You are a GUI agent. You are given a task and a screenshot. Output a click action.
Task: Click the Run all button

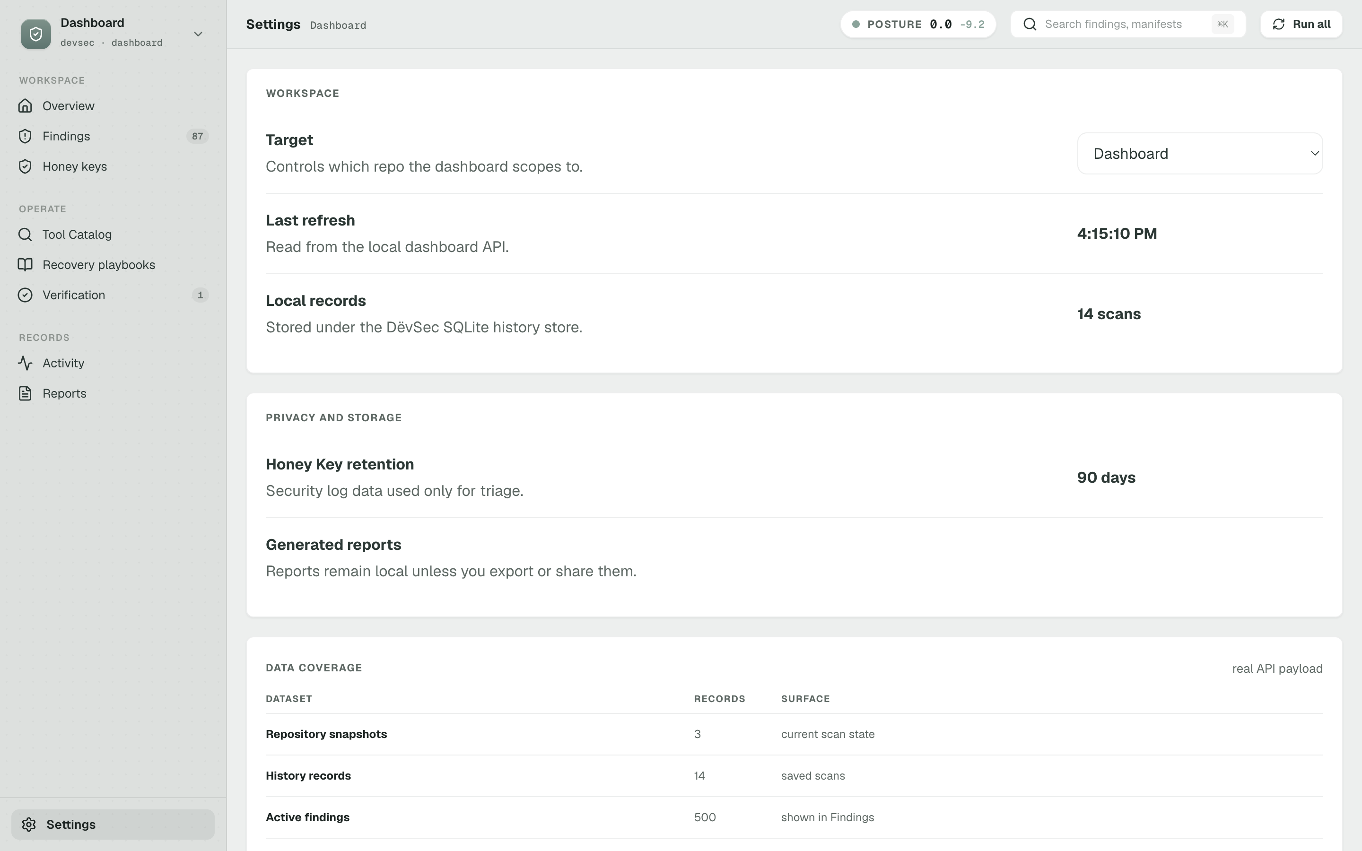(1301, 24)
